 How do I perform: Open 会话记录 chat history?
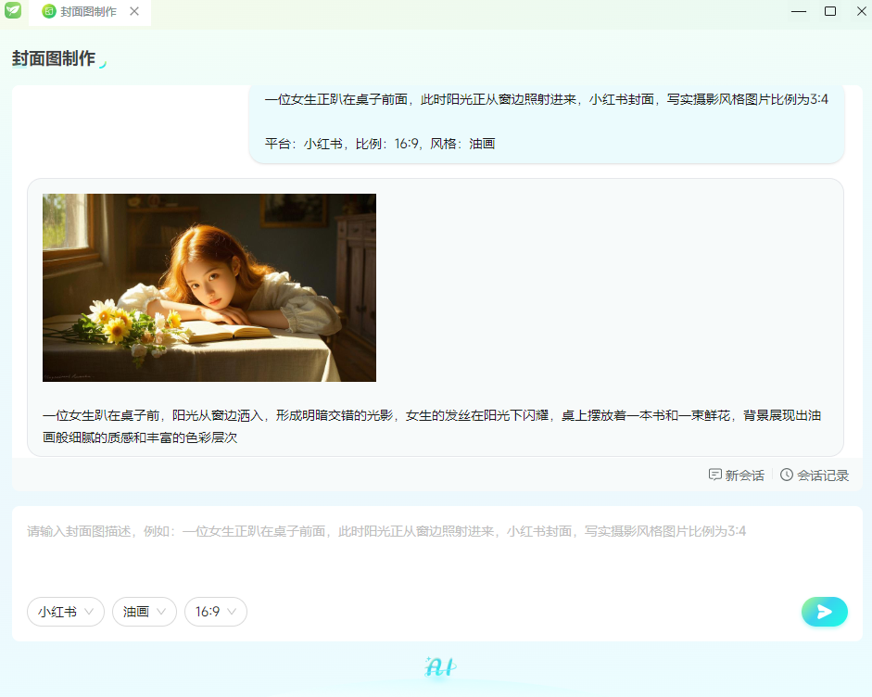pos(815,475)
